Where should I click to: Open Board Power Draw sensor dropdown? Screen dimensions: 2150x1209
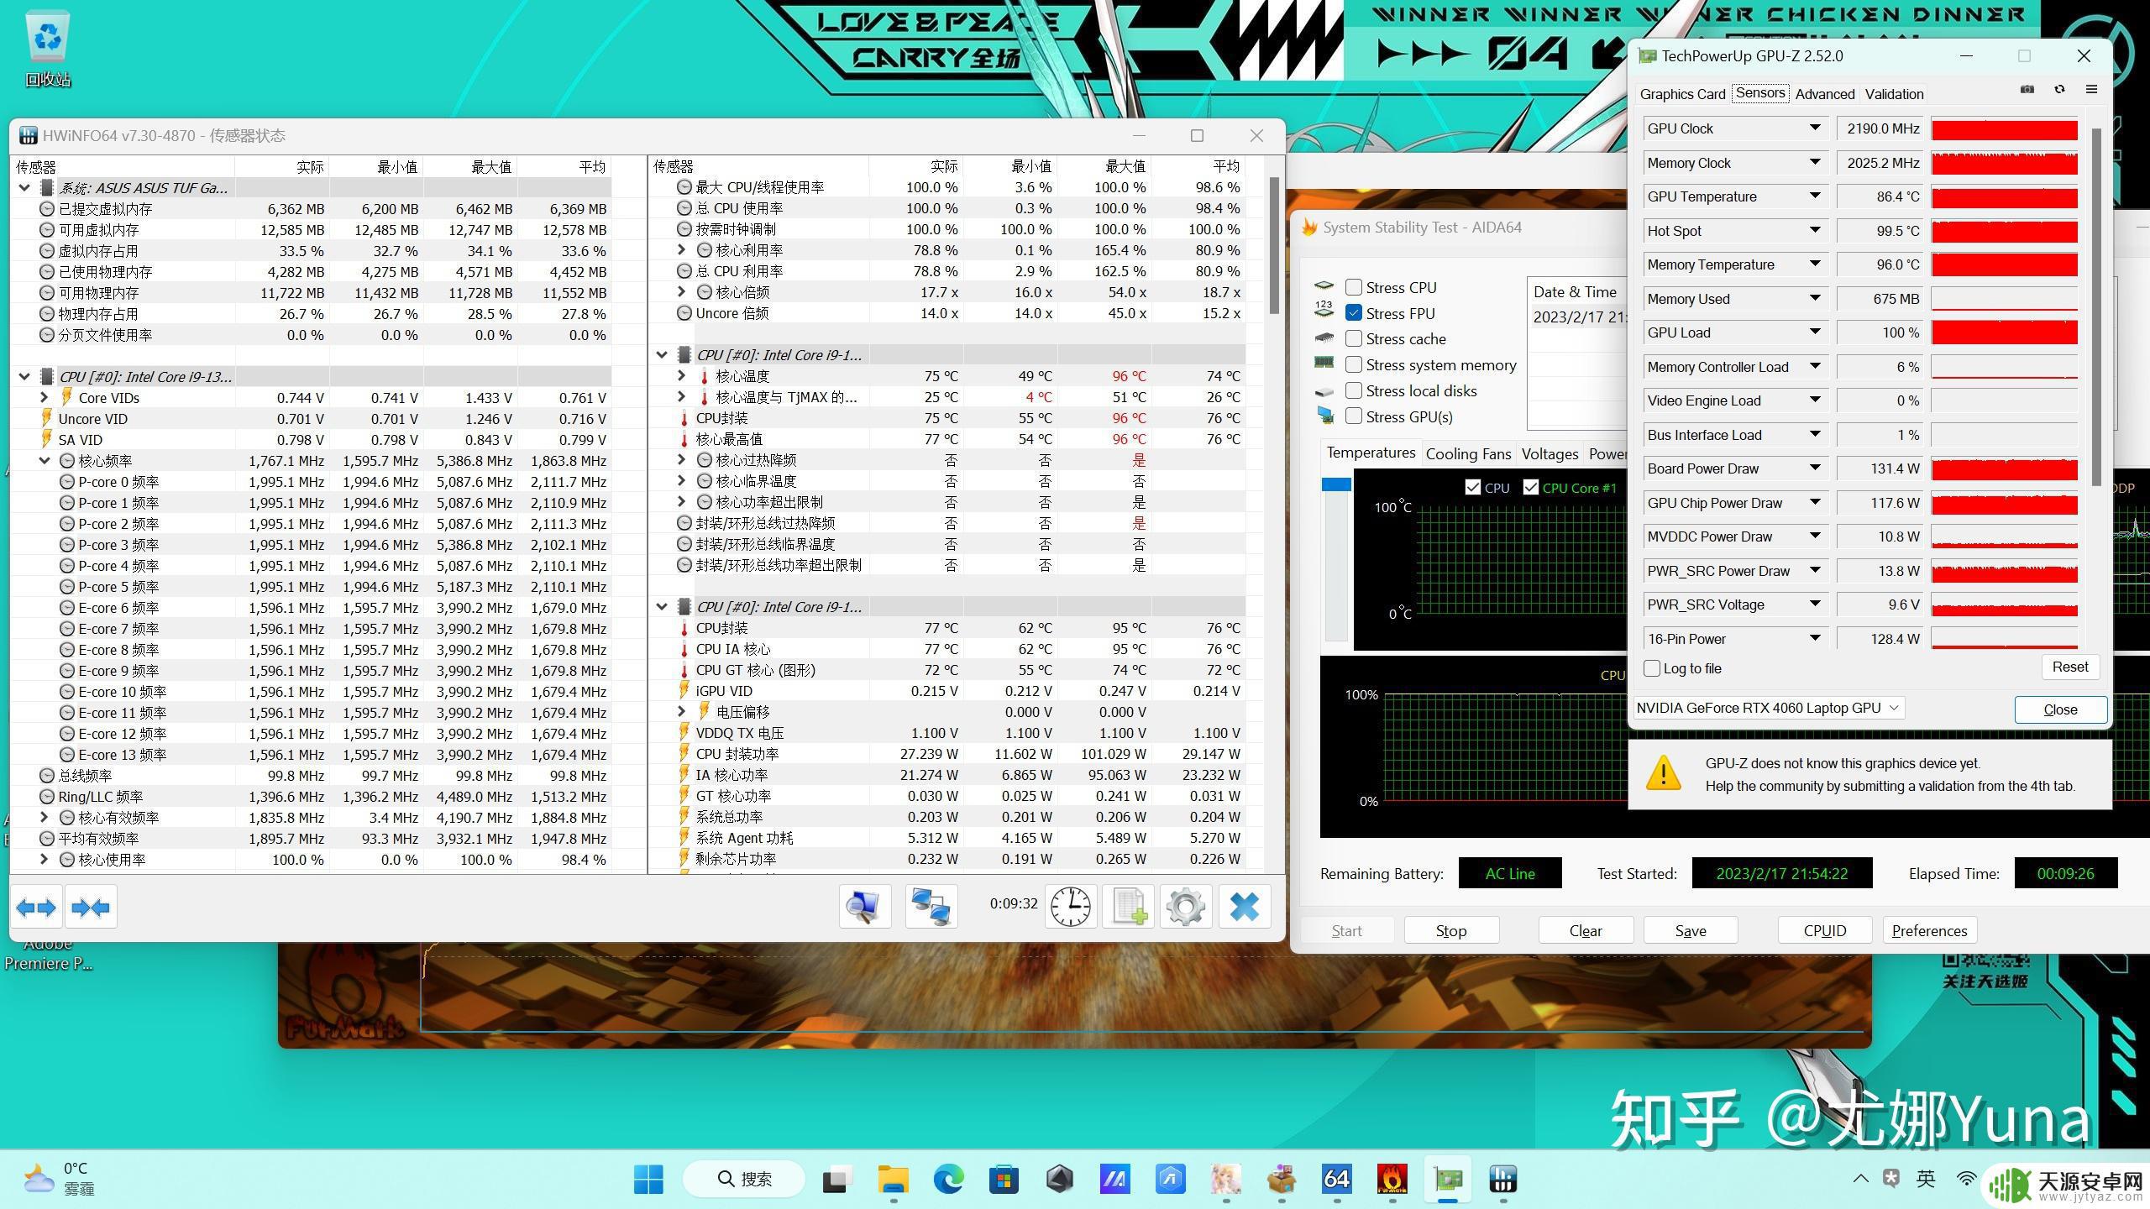(x=1815, y=468)
